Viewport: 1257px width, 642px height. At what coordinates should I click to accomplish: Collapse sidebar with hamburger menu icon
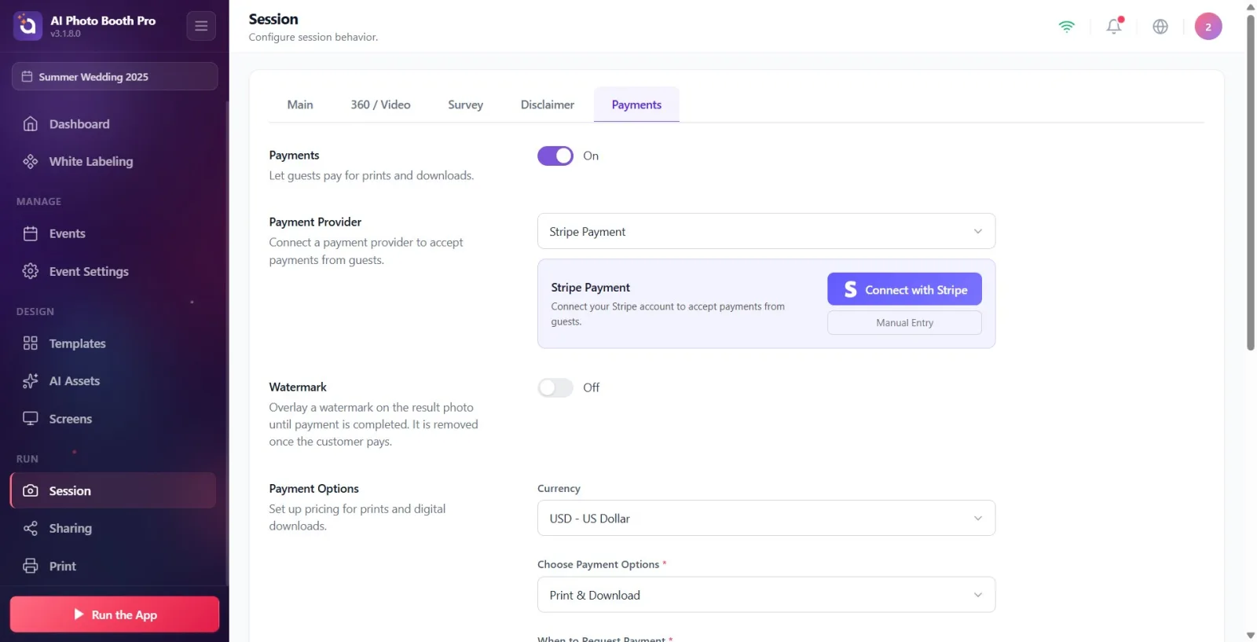[201, 26]
